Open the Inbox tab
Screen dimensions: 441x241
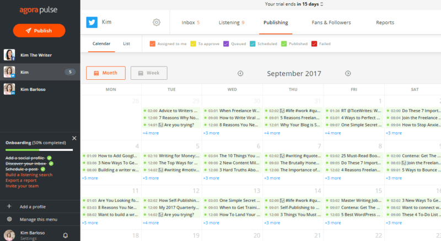[190, 23]
